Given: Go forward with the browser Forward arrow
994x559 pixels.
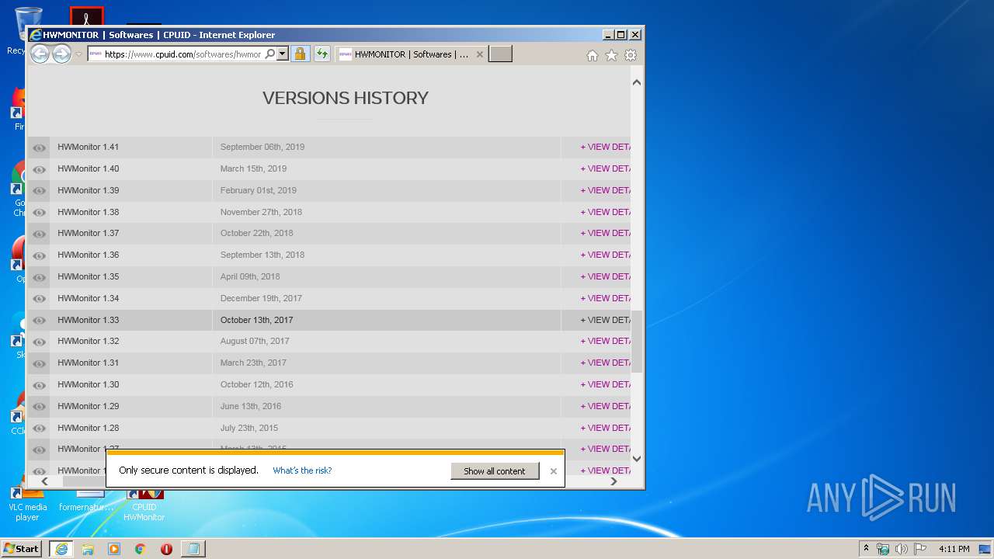Looking at the screenshot, I should 61,54.
